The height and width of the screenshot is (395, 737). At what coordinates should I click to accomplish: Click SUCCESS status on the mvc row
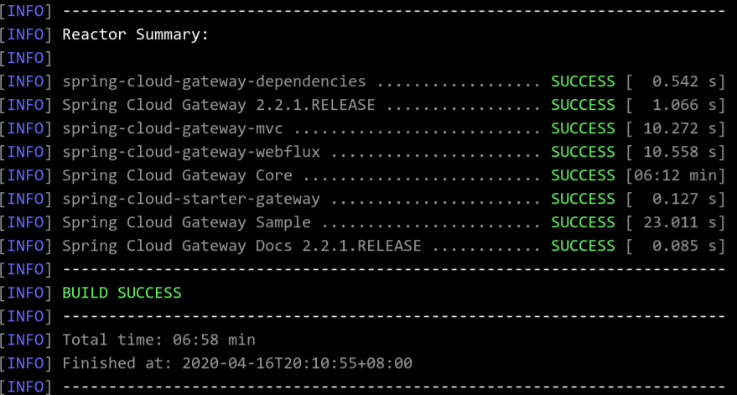[583, 129]
